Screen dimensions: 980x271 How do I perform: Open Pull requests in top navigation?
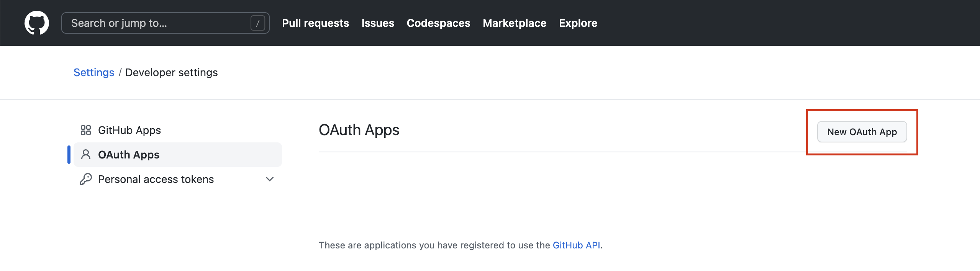[315, 23]
